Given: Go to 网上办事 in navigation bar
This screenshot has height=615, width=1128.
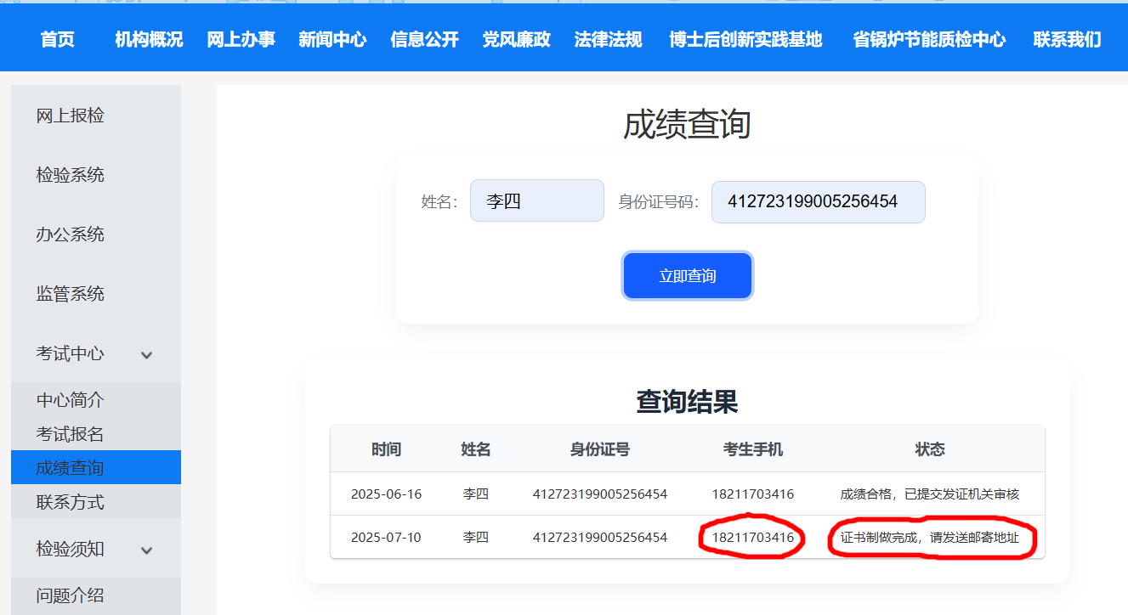Looking at the screenshot, I should [x=241, y=39].
